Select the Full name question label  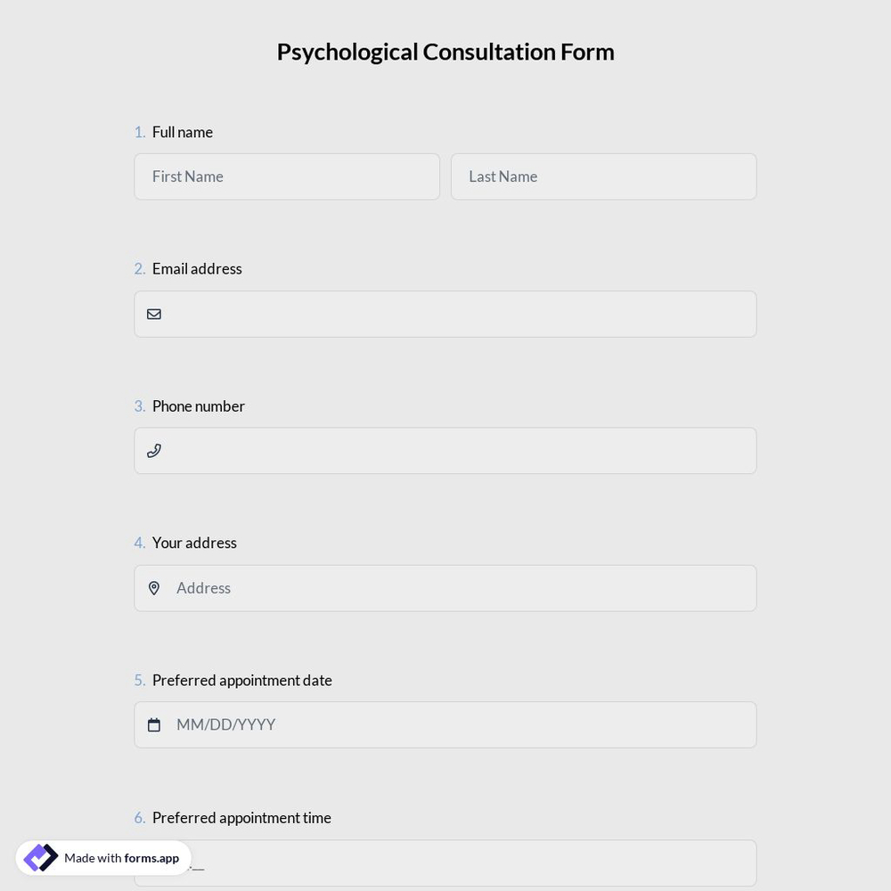point(182,132)
